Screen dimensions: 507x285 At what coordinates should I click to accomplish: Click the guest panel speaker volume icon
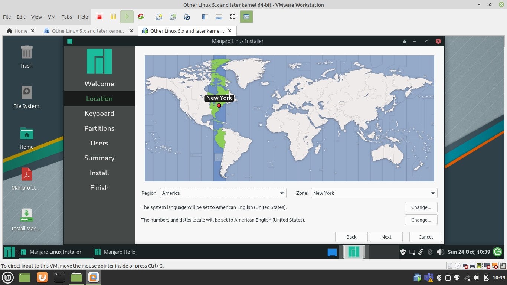point(440,252)
